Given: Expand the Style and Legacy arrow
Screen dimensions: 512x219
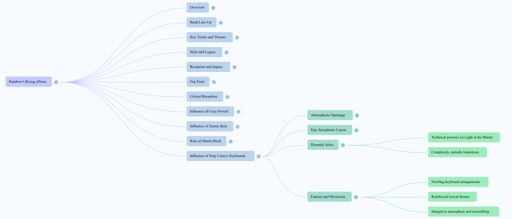Looking at the screenshot, I should [226, 52].
